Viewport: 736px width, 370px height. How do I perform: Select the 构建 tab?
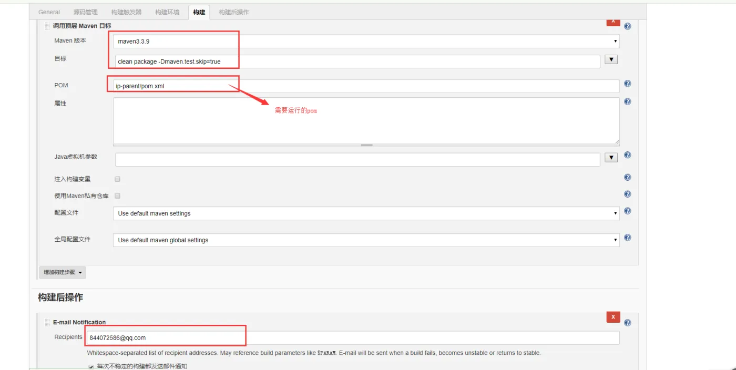[199, 12]
